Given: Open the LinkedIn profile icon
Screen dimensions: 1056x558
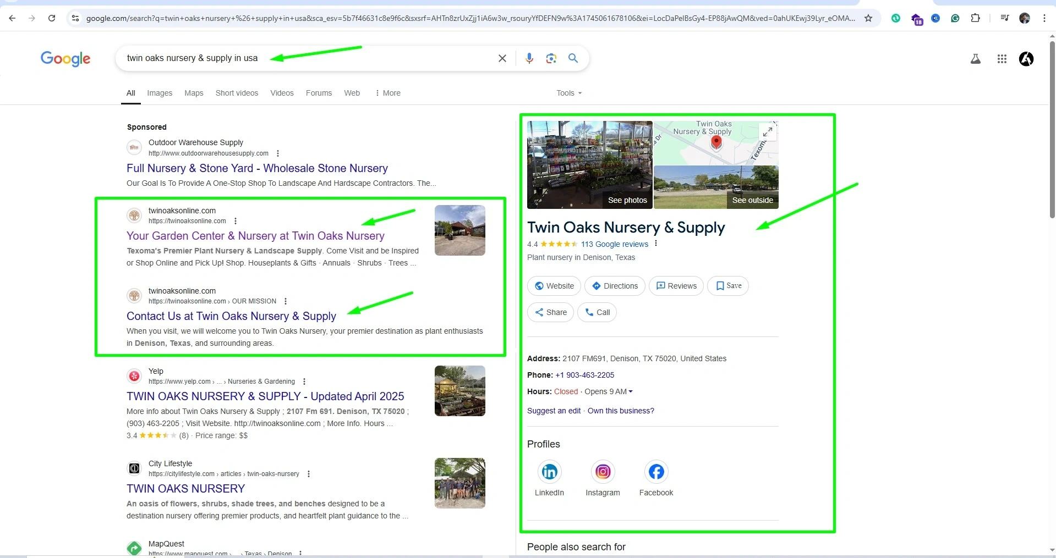Looking at the screenshot, I should click(x=549, y=472).
